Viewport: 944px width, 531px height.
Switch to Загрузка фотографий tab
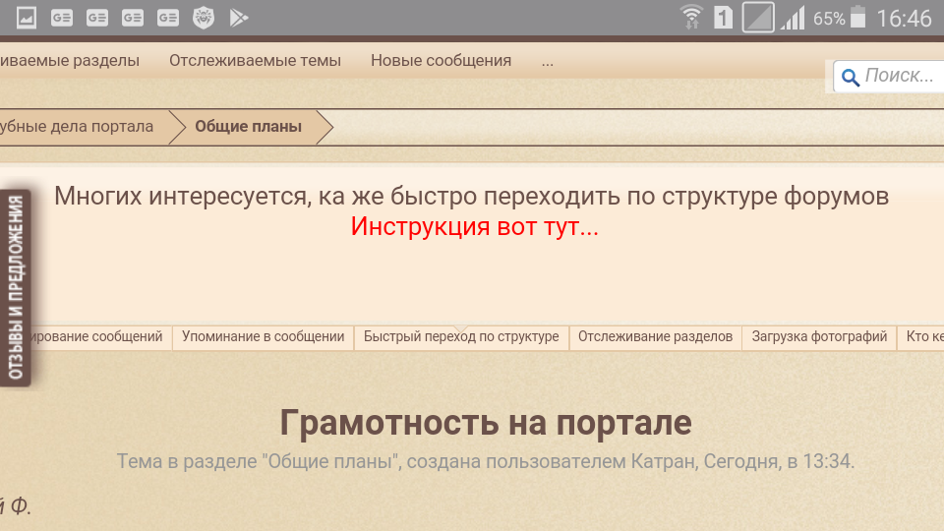click(819, 337)
